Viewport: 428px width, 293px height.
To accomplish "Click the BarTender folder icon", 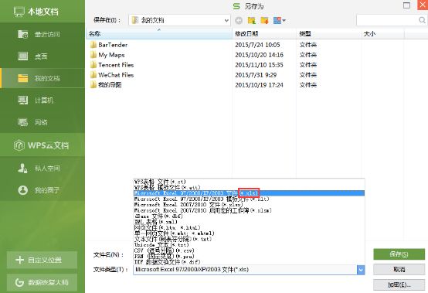I will (x=93, y=45).
